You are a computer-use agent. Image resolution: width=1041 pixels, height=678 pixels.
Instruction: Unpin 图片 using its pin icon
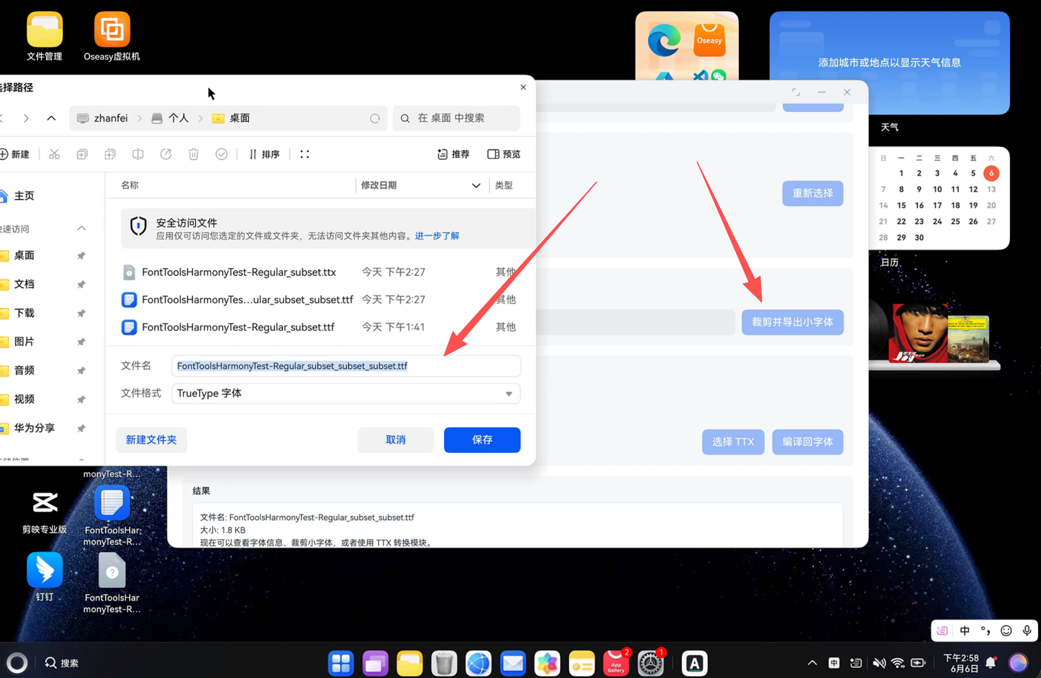(x=81, y=342)
